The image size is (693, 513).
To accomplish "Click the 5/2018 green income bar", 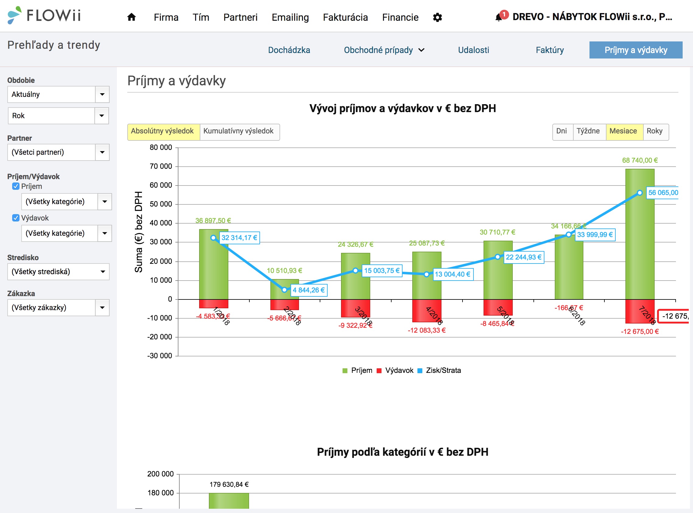I will (498, 270).
